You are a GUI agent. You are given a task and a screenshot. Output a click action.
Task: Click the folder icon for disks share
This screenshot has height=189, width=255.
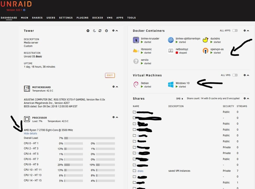click(134, 171)
